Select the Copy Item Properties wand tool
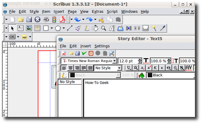The height and width of the screenshot is (124, 202). coord(154,28)
